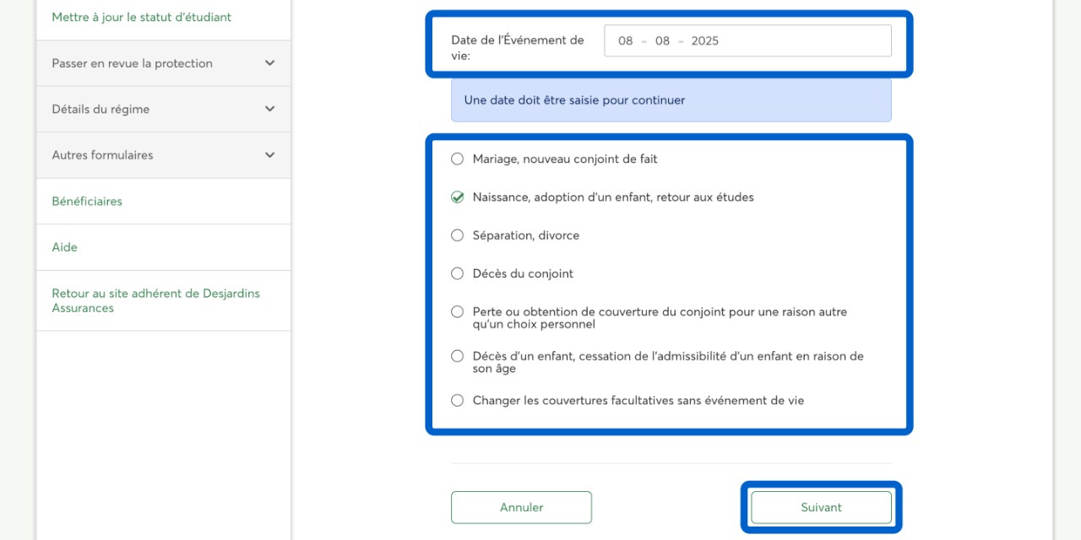This screenshot has height=540, width=1081.
Task: Choose the Séparation, divorce radio button
Action: pos(457,235)
